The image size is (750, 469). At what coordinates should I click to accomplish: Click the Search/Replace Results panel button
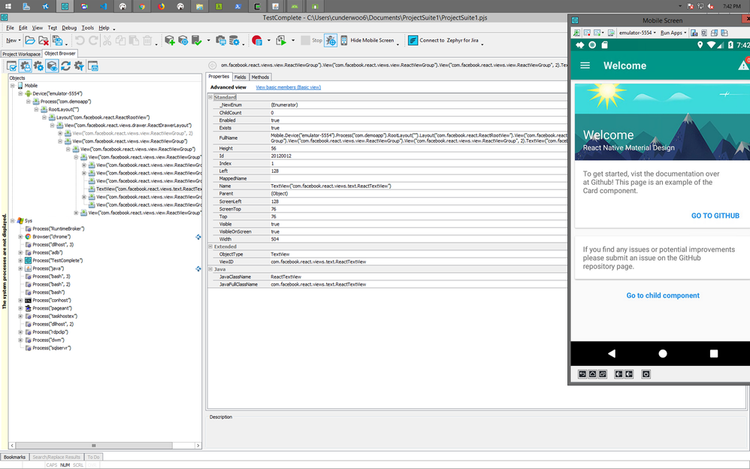click(56, 457)
